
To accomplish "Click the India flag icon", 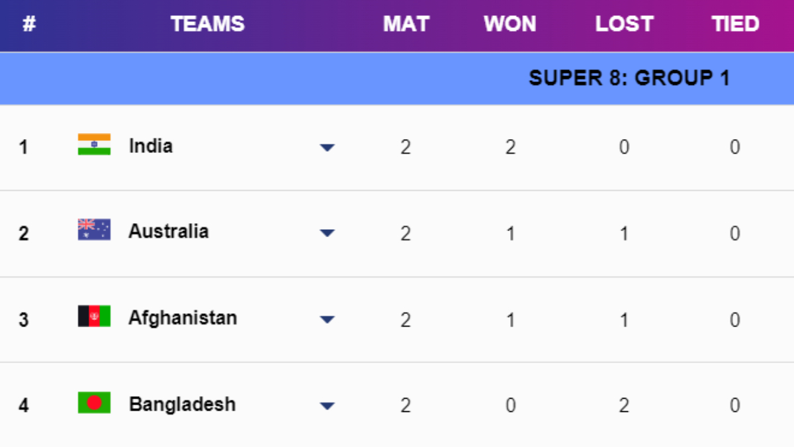I will [x=94, y=144].
